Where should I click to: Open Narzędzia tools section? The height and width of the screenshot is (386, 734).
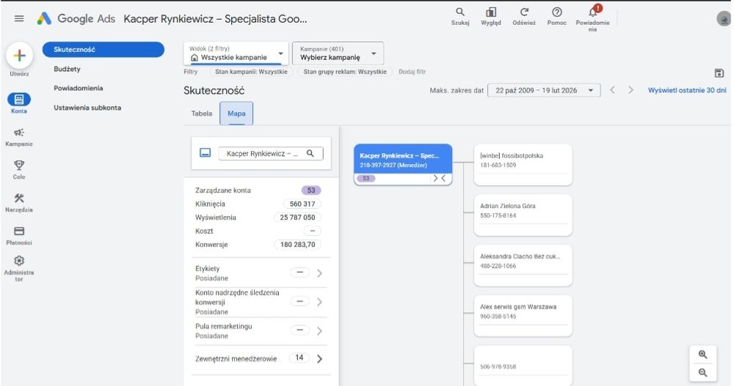coord(19,203)
